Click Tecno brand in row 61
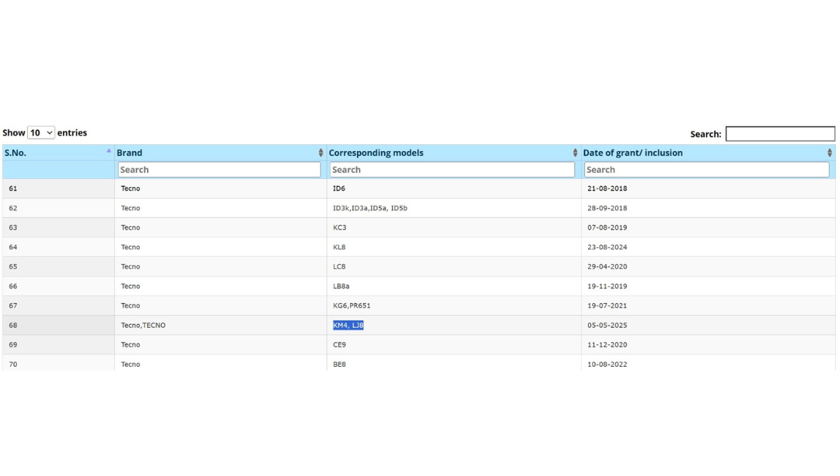840x476 pixels. pos(130,188)
